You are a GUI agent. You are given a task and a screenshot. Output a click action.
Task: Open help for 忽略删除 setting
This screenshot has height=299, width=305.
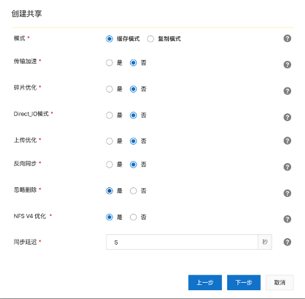coord(287,193)
